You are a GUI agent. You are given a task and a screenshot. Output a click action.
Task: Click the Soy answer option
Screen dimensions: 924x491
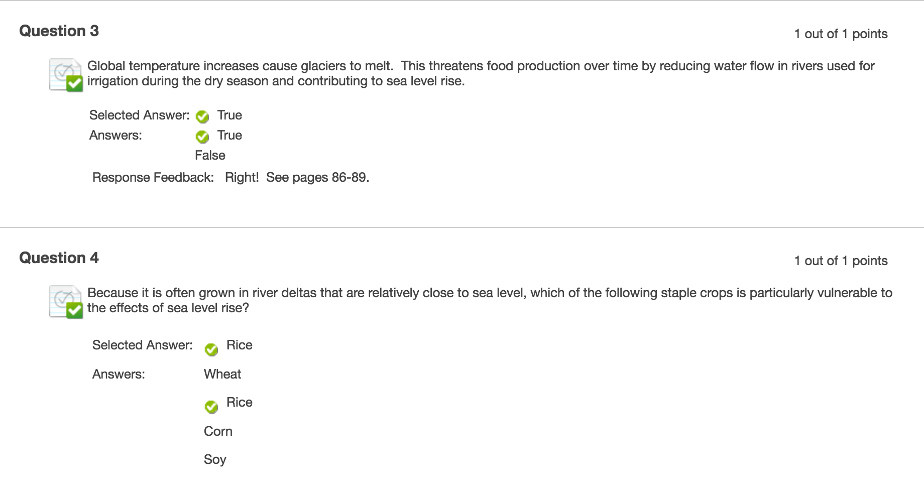[x=215, y=460]
